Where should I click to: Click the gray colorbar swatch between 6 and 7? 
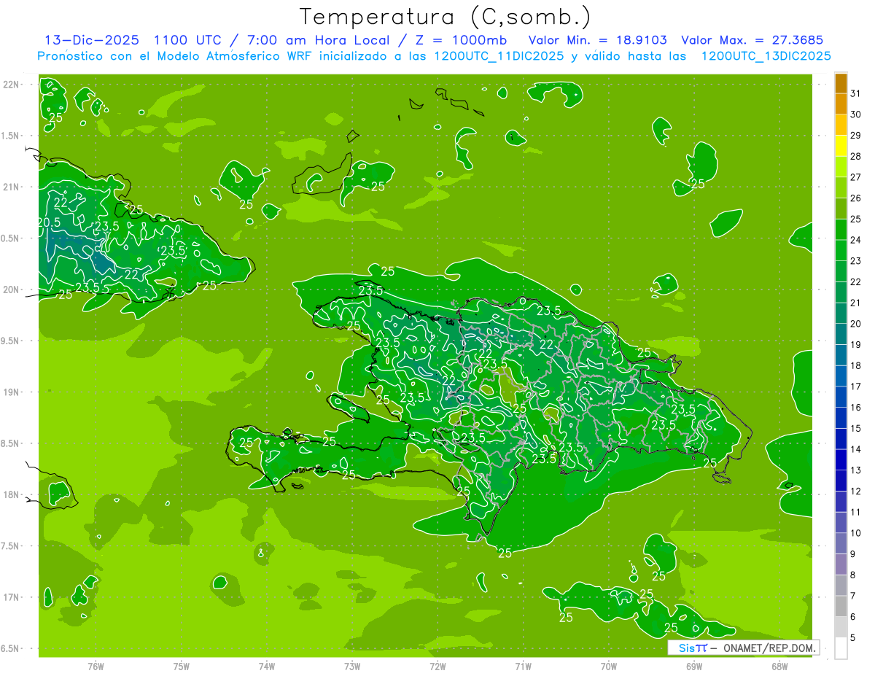click(841, 606)
